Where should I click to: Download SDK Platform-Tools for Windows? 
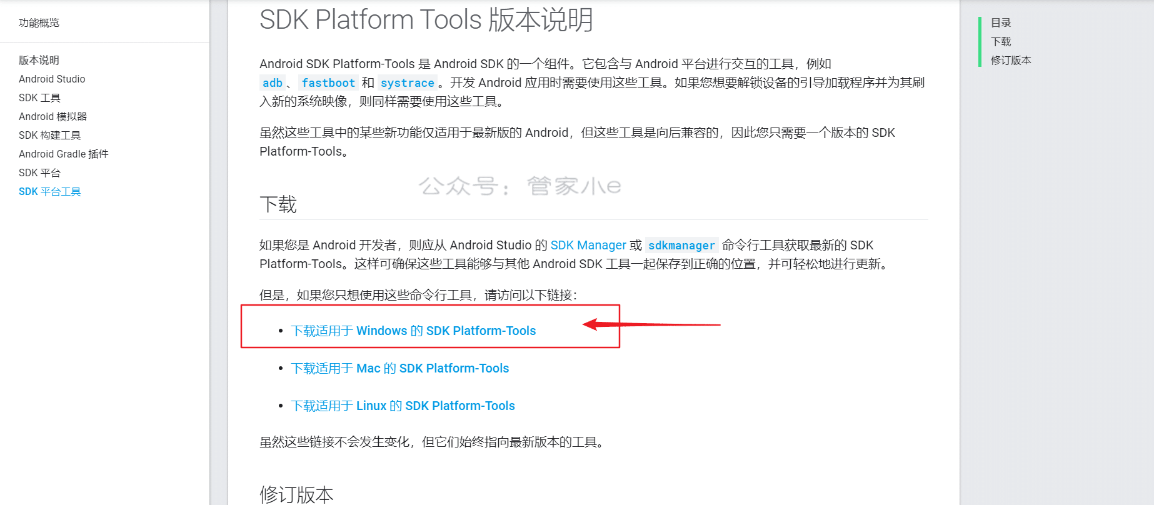tap(414, 331)
